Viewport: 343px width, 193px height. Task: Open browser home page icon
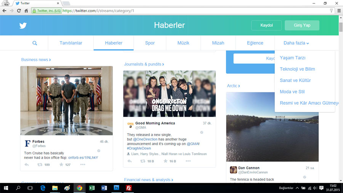[26, 11]
